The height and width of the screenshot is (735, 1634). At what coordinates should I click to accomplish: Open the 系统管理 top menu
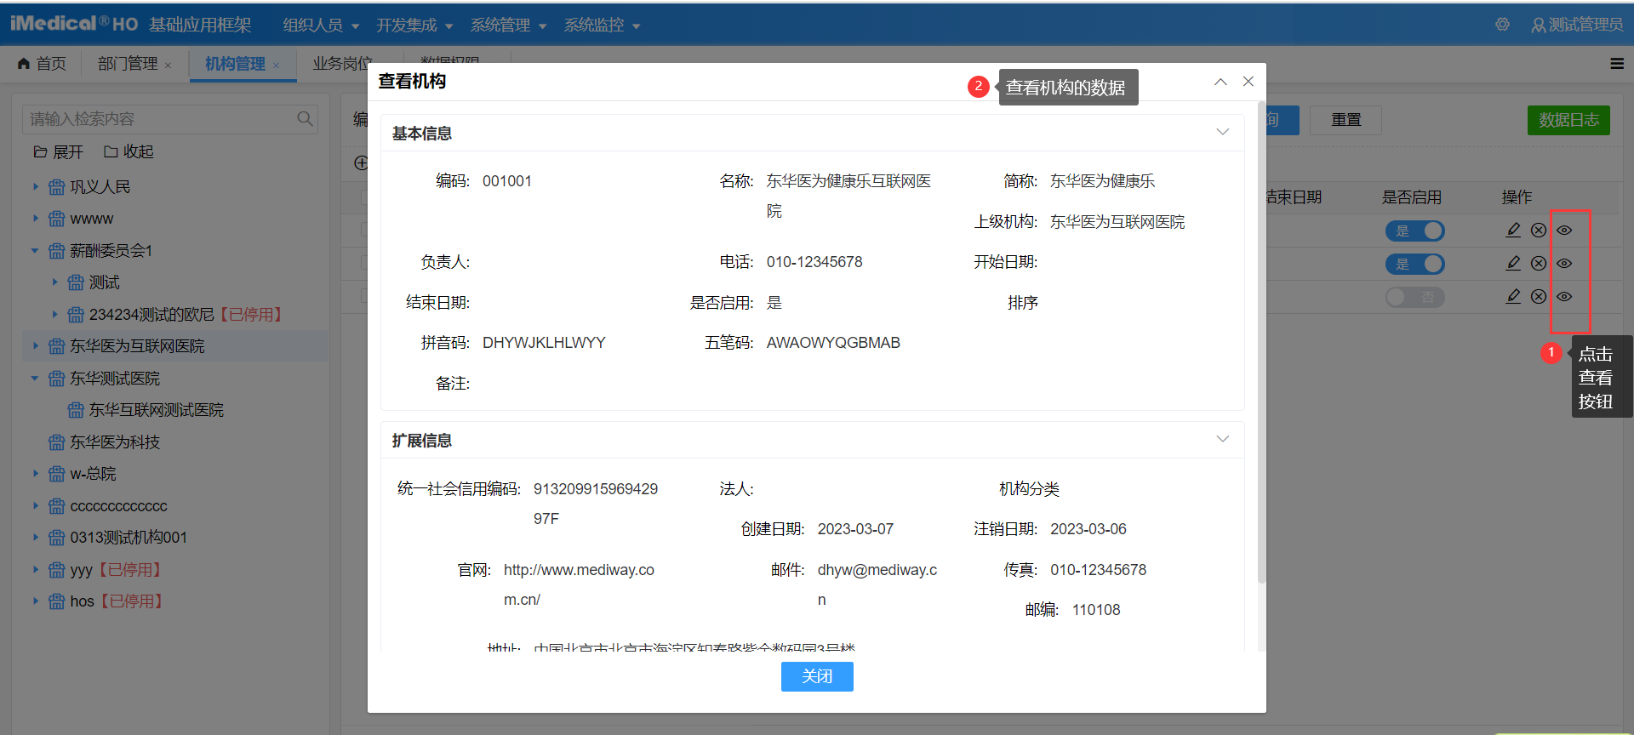pyautogui.click(x=508, y=26)
